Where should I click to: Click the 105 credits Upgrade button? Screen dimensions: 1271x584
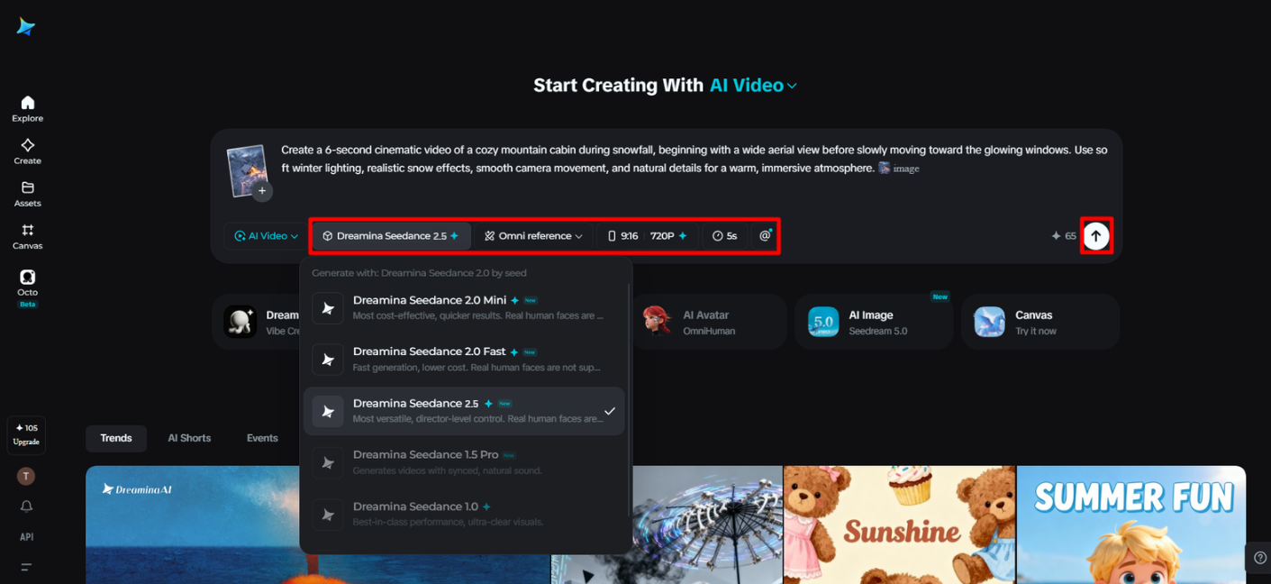point(26,434)
